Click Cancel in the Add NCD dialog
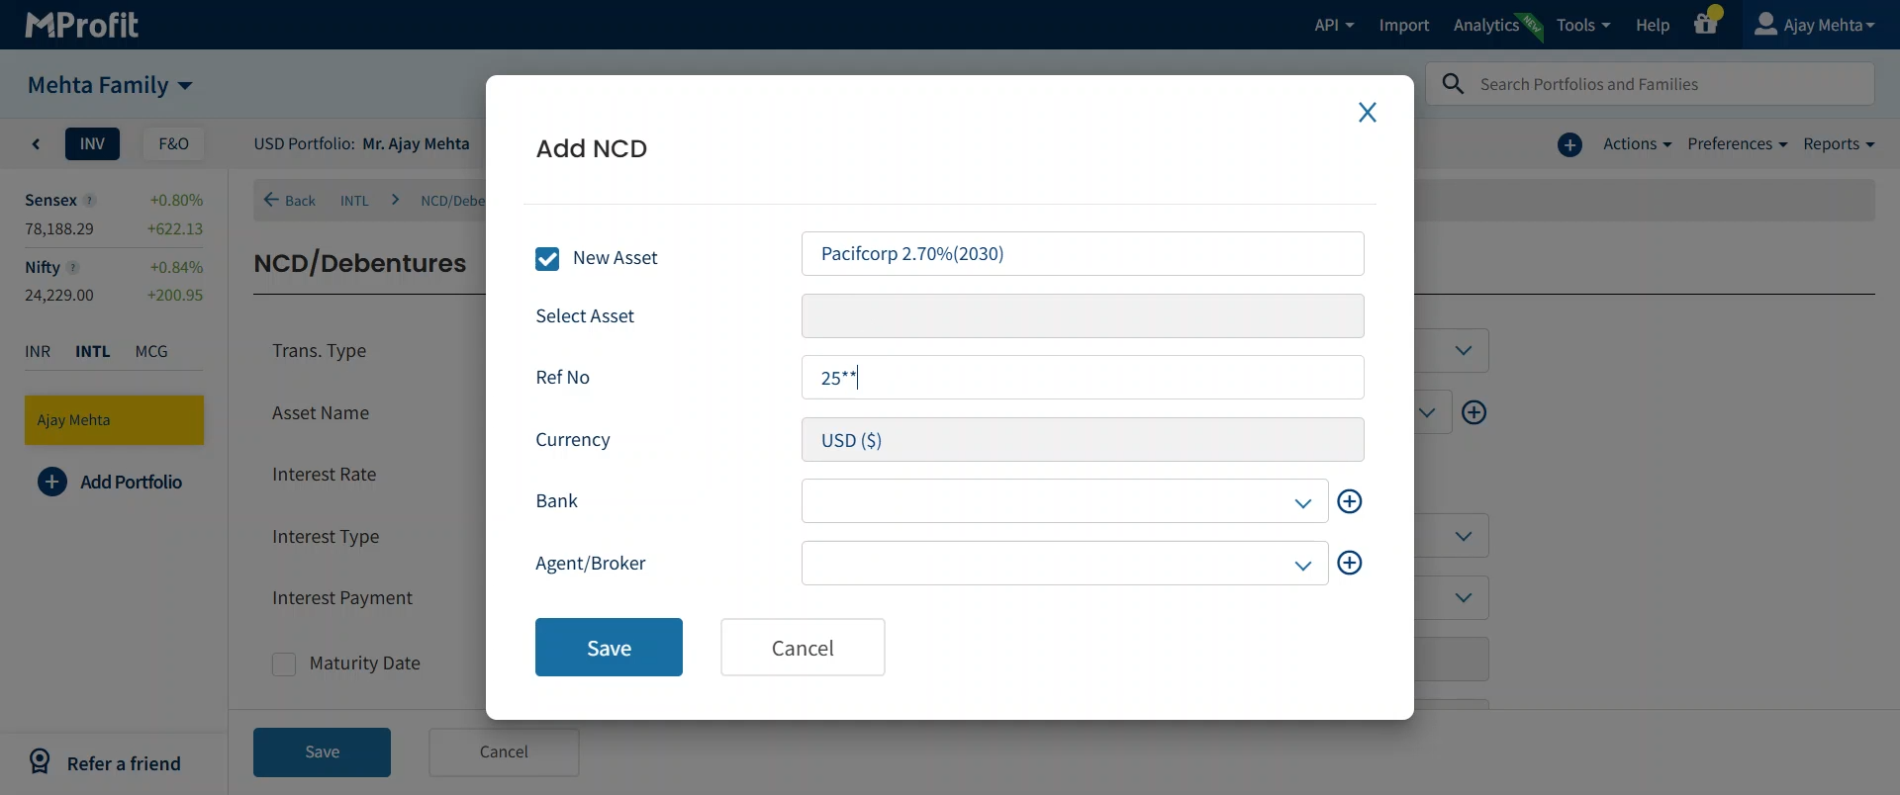 coord(803,648)
